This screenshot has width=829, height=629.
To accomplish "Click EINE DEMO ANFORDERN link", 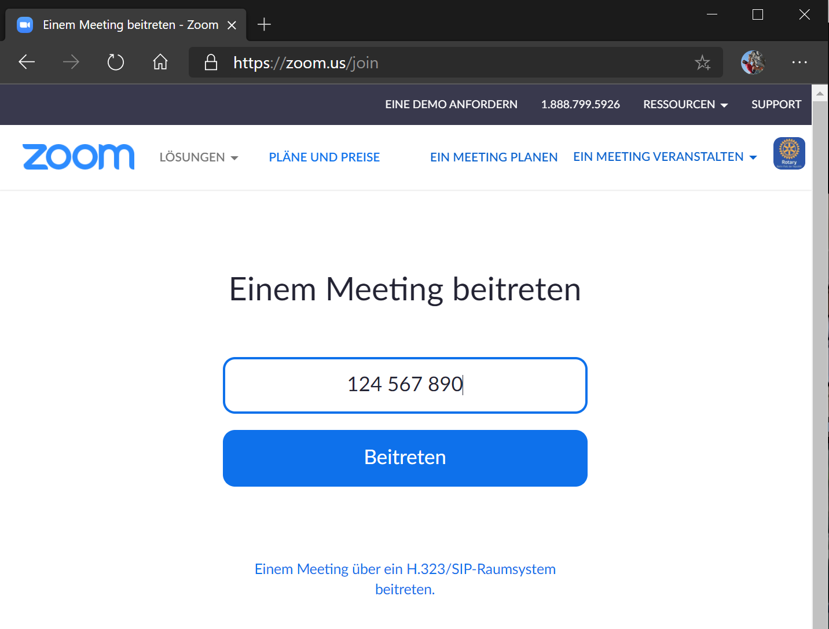I will 452,104.
